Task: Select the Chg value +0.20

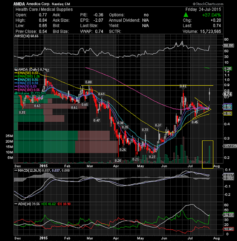Action: pos(216,20)
